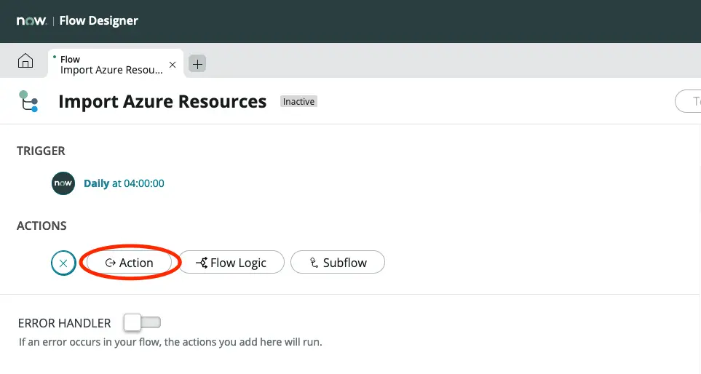Image resolution: width=701 pixels, height=374 pixels.
Task: Click the Action button
Action: coord(130,263)
